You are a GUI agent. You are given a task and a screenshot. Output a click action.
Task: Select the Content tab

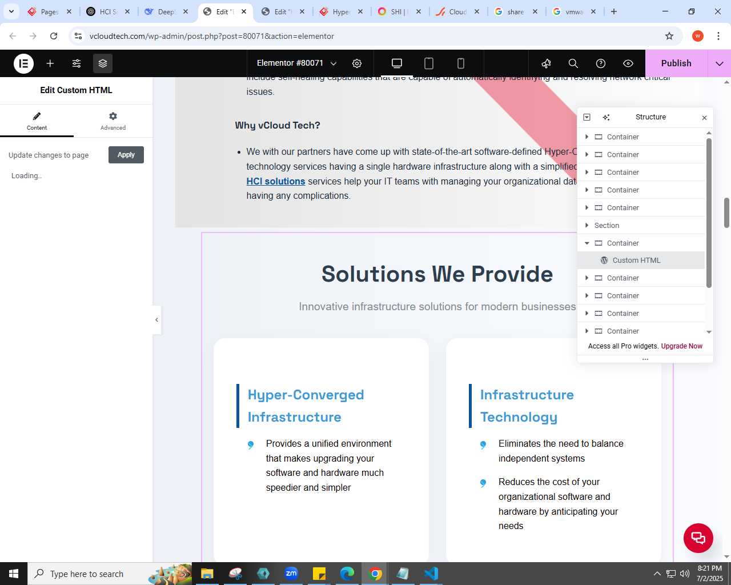point(37,121)
